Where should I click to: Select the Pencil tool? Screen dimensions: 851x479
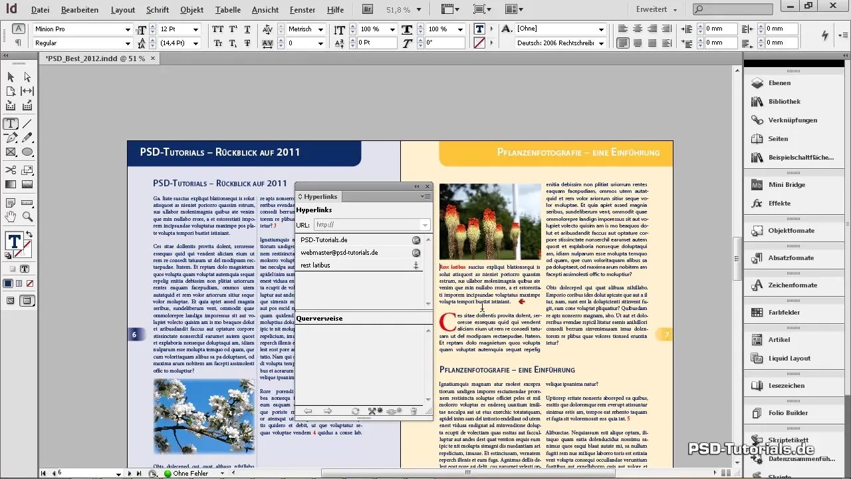27,138
